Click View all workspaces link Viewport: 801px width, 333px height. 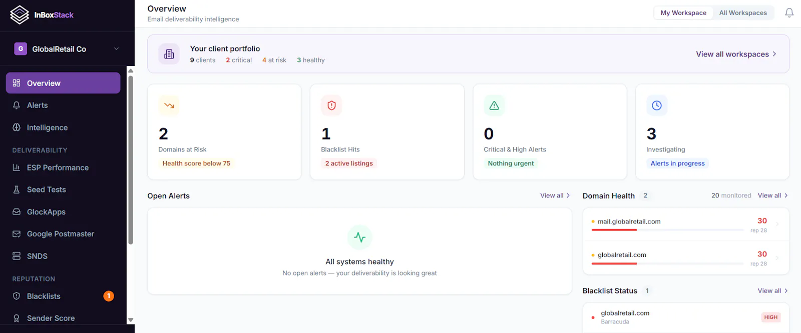(736, 54)
